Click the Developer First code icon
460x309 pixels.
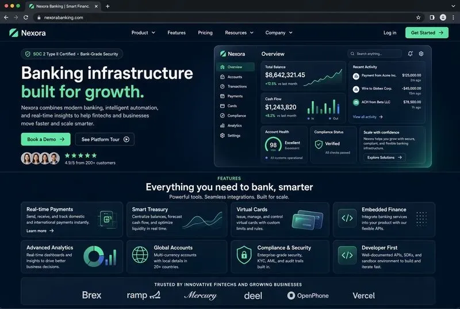coord(347,255)
